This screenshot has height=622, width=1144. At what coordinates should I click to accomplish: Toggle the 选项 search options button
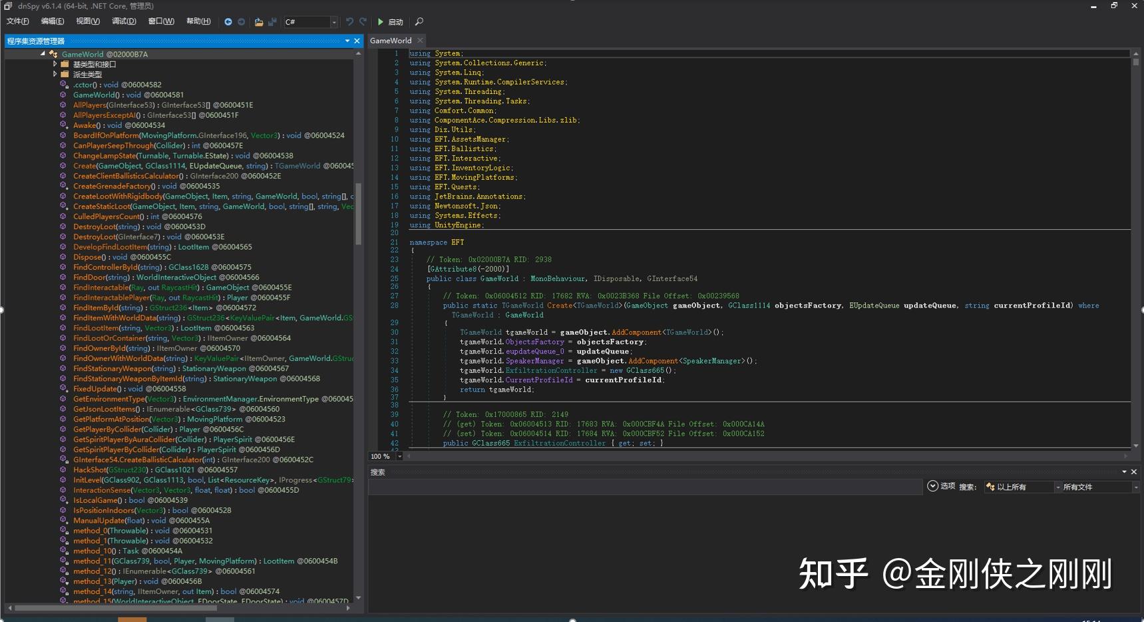(x=941, y=486)
